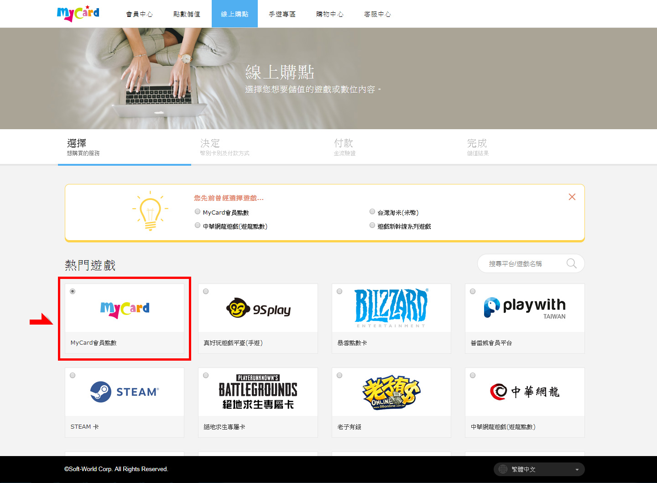Focus the 搜尋平台/遊戲名稱 search field
The height and width of the screenshot is (483, 657).
(x=520, y=264)
